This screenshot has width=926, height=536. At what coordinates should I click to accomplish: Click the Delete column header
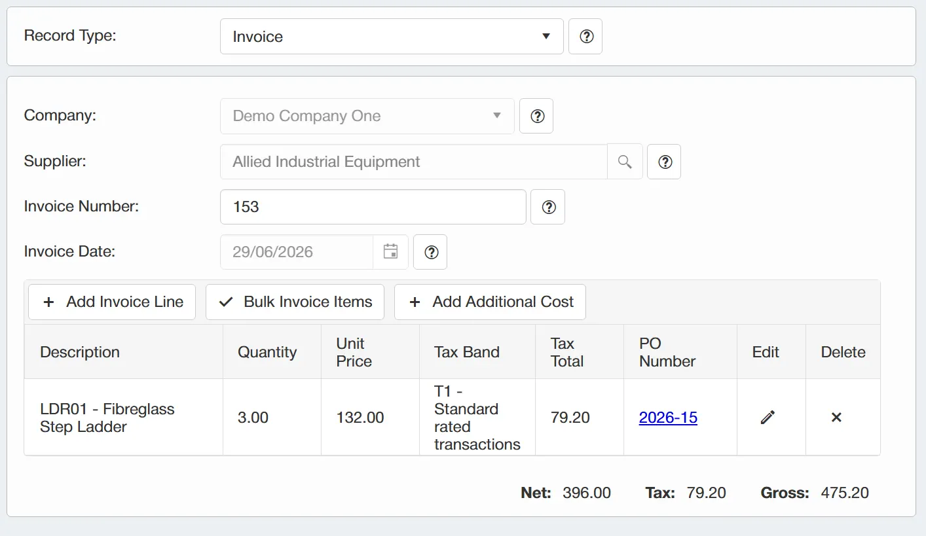pyautogui.click(x=843, y=352)
